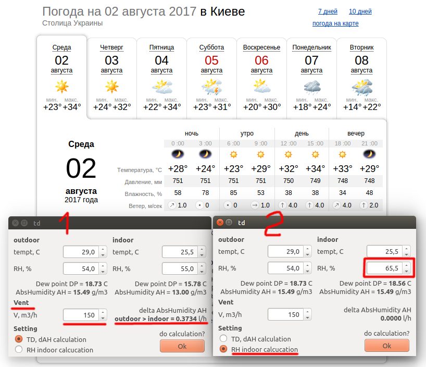426x367 pixels.
Task: Click the sun icon on the Среда 02 tab
Action: click(61, 87)
